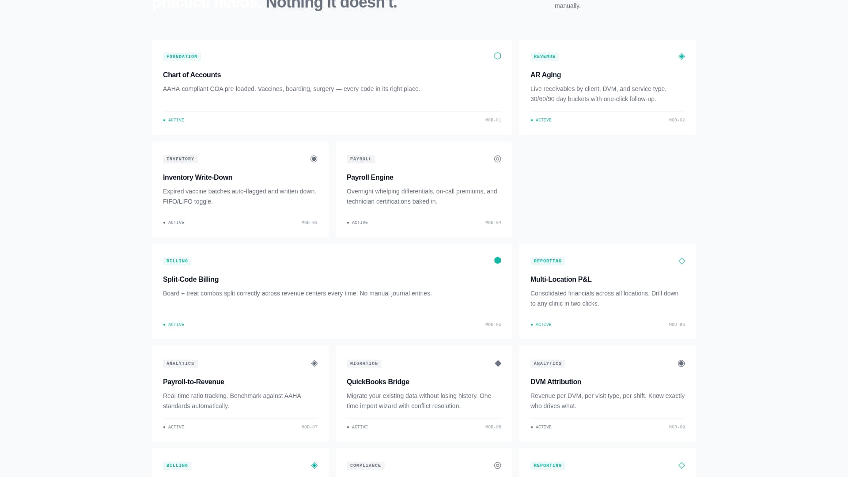
Task: Click the Revenue per DVM description
Action: pyautogui.click(x=607, y=401)
